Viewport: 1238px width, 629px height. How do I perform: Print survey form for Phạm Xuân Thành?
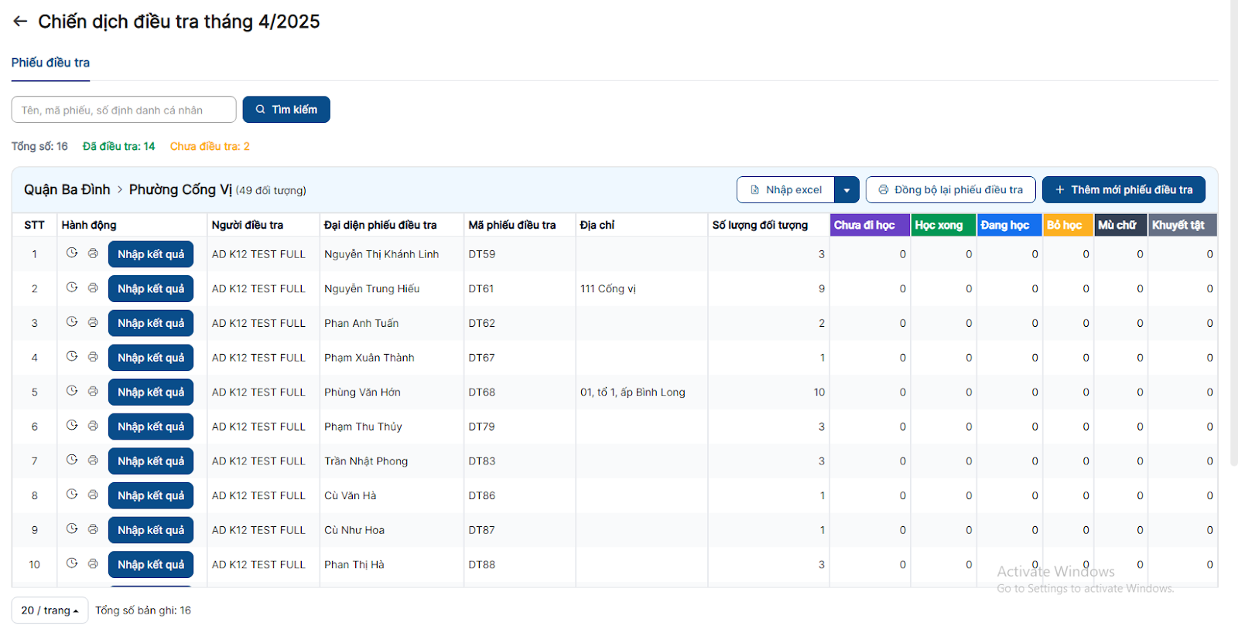[93, 356]
